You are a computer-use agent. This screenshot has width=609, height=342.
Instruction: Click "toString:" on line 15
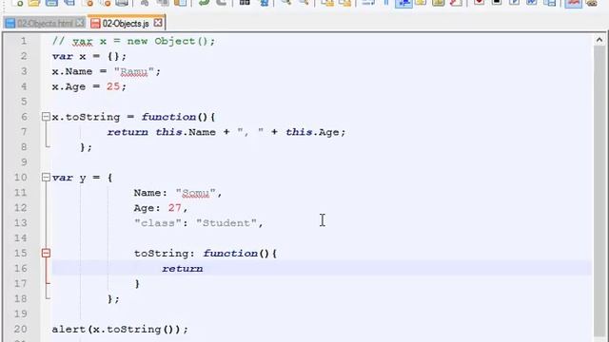click(x=165, y=254)
